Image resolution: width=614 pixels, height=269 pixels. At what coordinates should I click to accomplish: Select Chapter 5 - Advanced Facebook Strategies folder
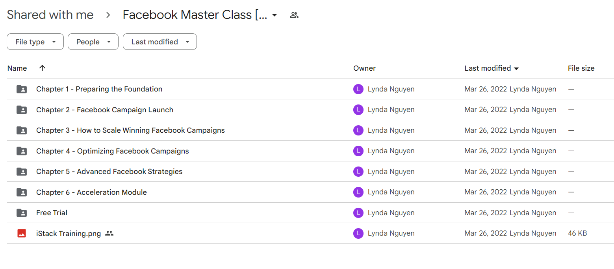pos(109,172)
